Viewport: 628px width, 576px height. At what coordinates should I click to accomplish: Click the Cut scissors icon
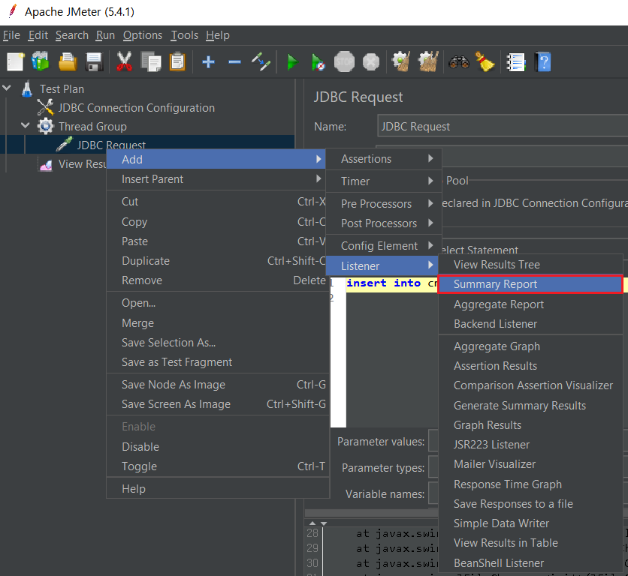(124, 62)
